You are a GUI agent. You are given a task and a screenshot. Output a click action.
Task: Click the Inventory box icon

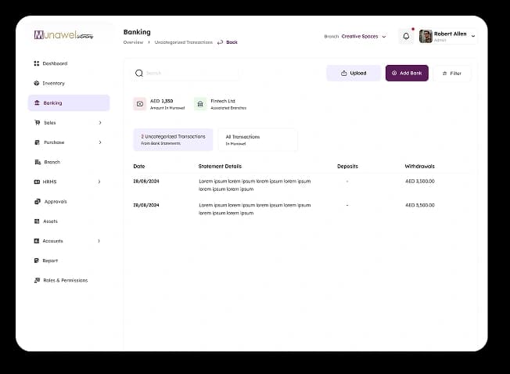click(x=37, y=83)
